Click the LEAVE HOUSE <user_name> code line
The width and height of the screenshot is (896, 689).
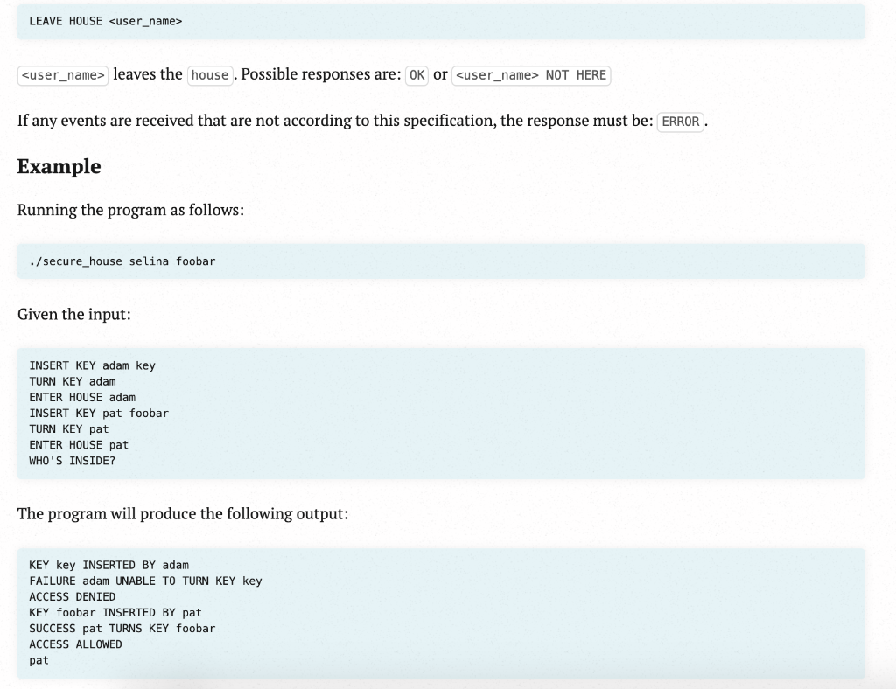pyautogui.click(x=106, y=22)
